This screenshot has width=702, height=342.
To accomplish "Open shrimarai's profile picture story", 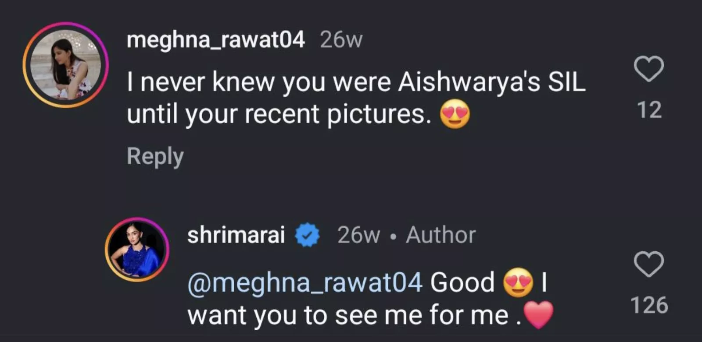I will (x=137, y=250).
